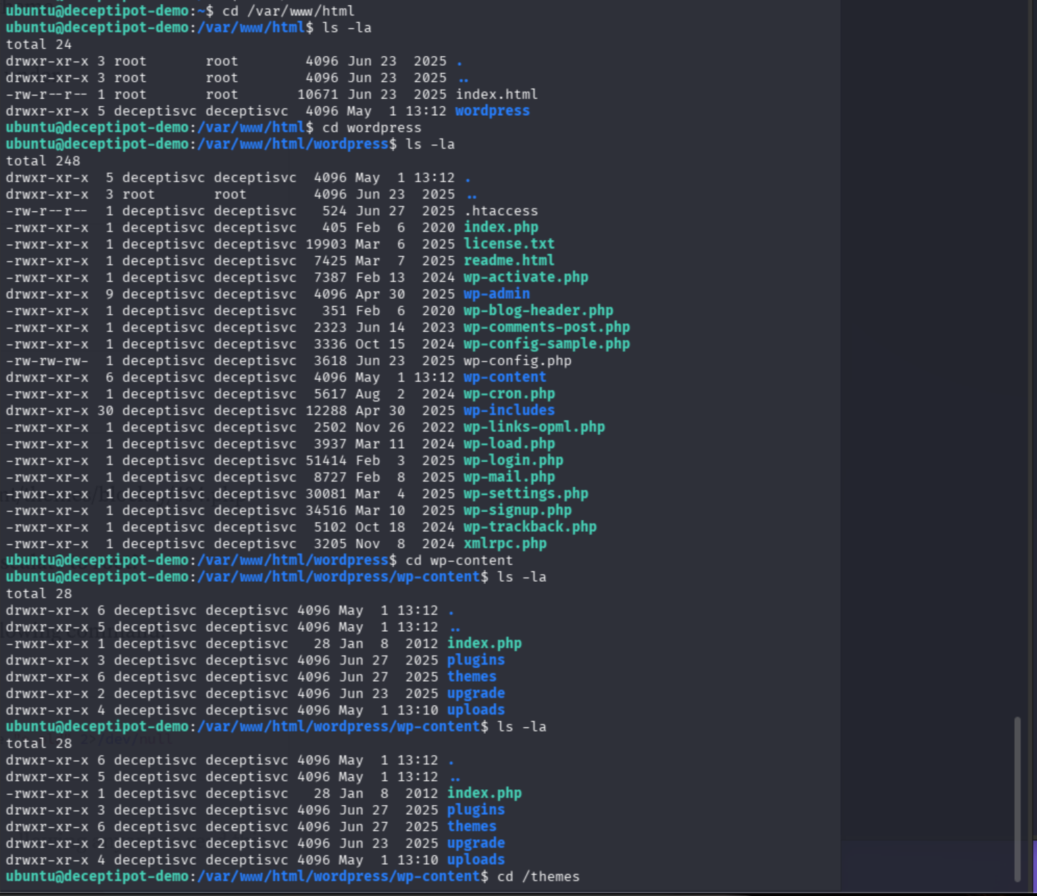
Task: Click the terminal scrollbar thumb
Action: coord(1018,799)
